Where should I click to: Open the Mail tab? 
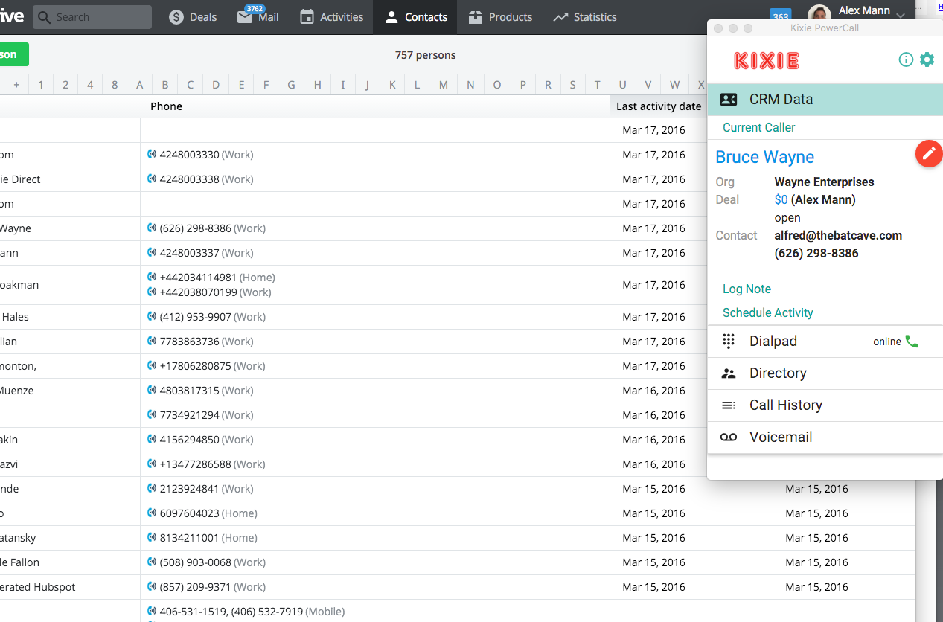[258, 17]
